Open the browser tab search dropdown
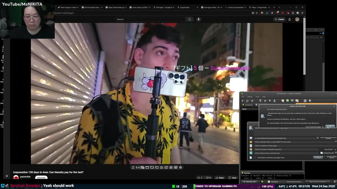The image size is (337, 189). pyautogui.click(x=279, y=7)
